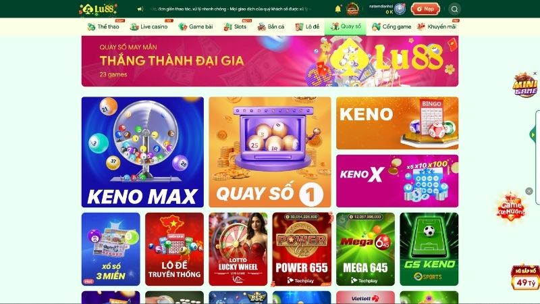
Task: Select the Xổ Số 3 Miền tile
Action: 111,249
